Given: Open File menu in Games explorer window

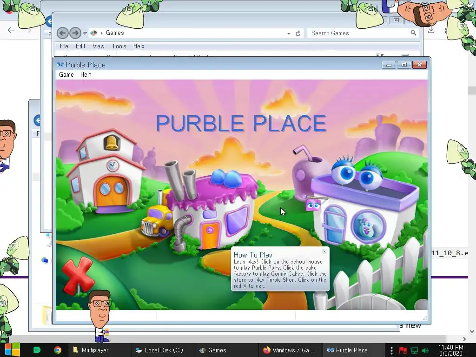Looking at the screenshot, I should pos(64,46).
